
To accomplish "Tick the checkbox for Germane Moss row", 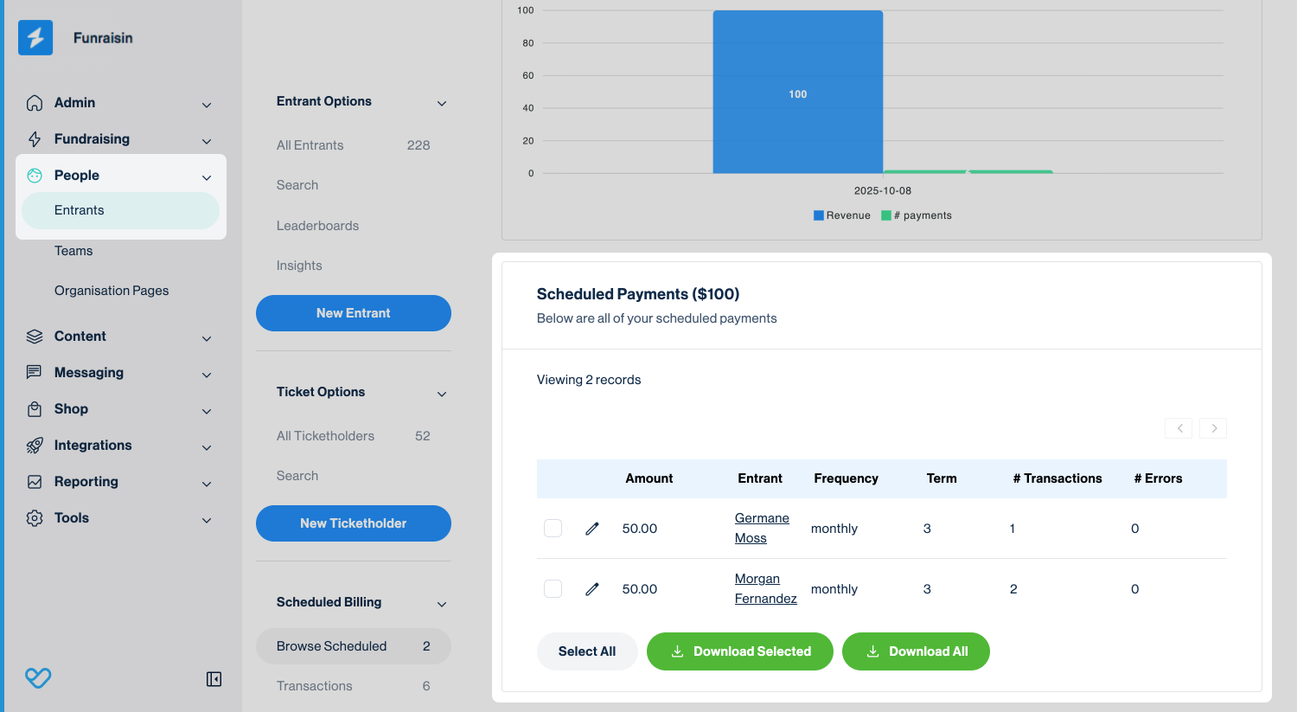I will coord(553,529).
